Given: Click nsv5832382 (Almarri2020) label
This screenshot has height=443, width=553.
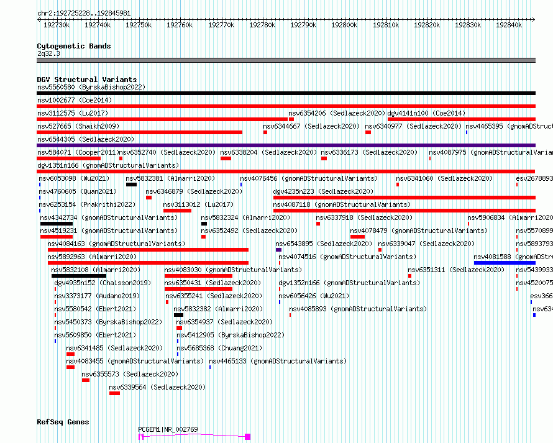Looking at the screenshot, I should pyautogui.click(x=218, y=309).
